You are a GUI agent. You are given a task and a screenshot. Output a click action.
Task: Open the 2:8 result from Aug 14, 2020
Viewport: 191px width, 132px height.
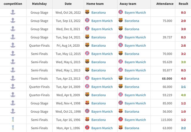[183, 45]
